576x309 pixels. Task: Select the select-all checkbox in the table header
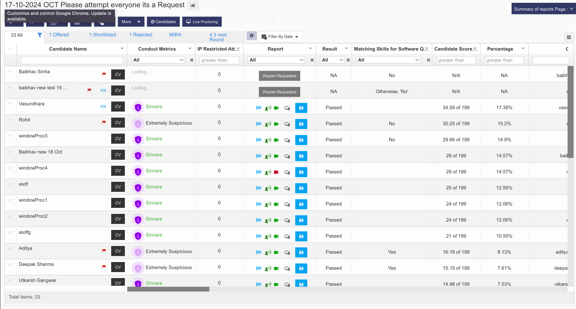10,49
